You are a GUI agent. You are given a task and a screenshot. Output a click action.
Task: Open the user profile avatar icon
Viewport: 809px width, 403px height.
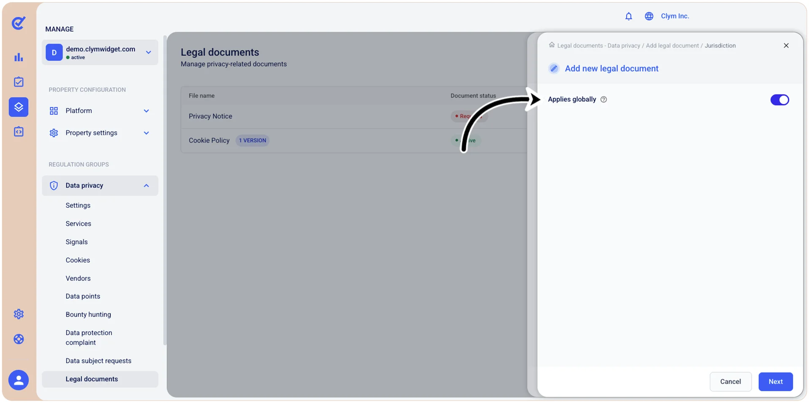point(19,380)
